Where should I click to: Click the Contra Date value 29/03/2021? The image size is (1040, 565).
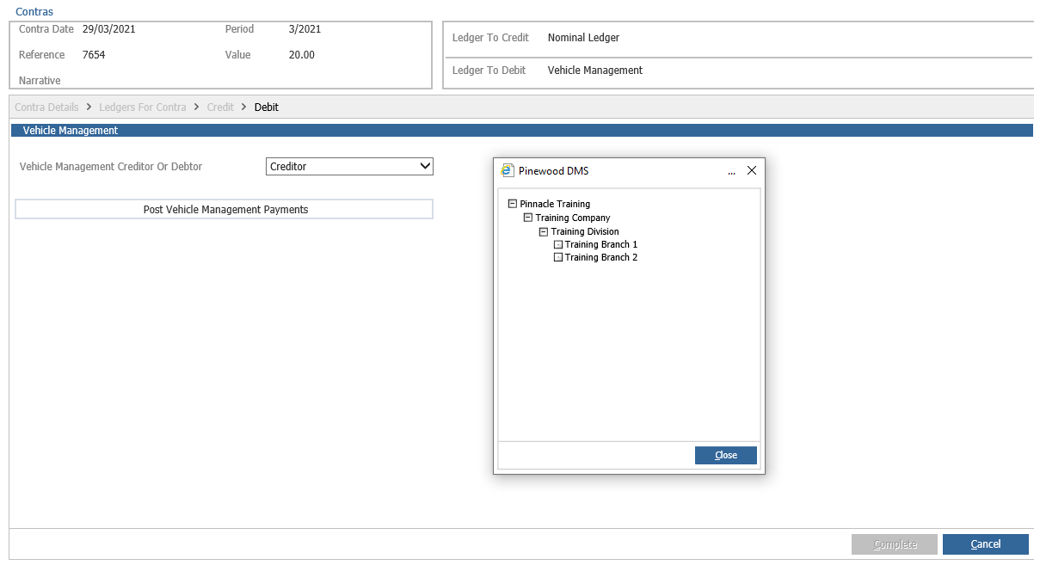[109, 29]
